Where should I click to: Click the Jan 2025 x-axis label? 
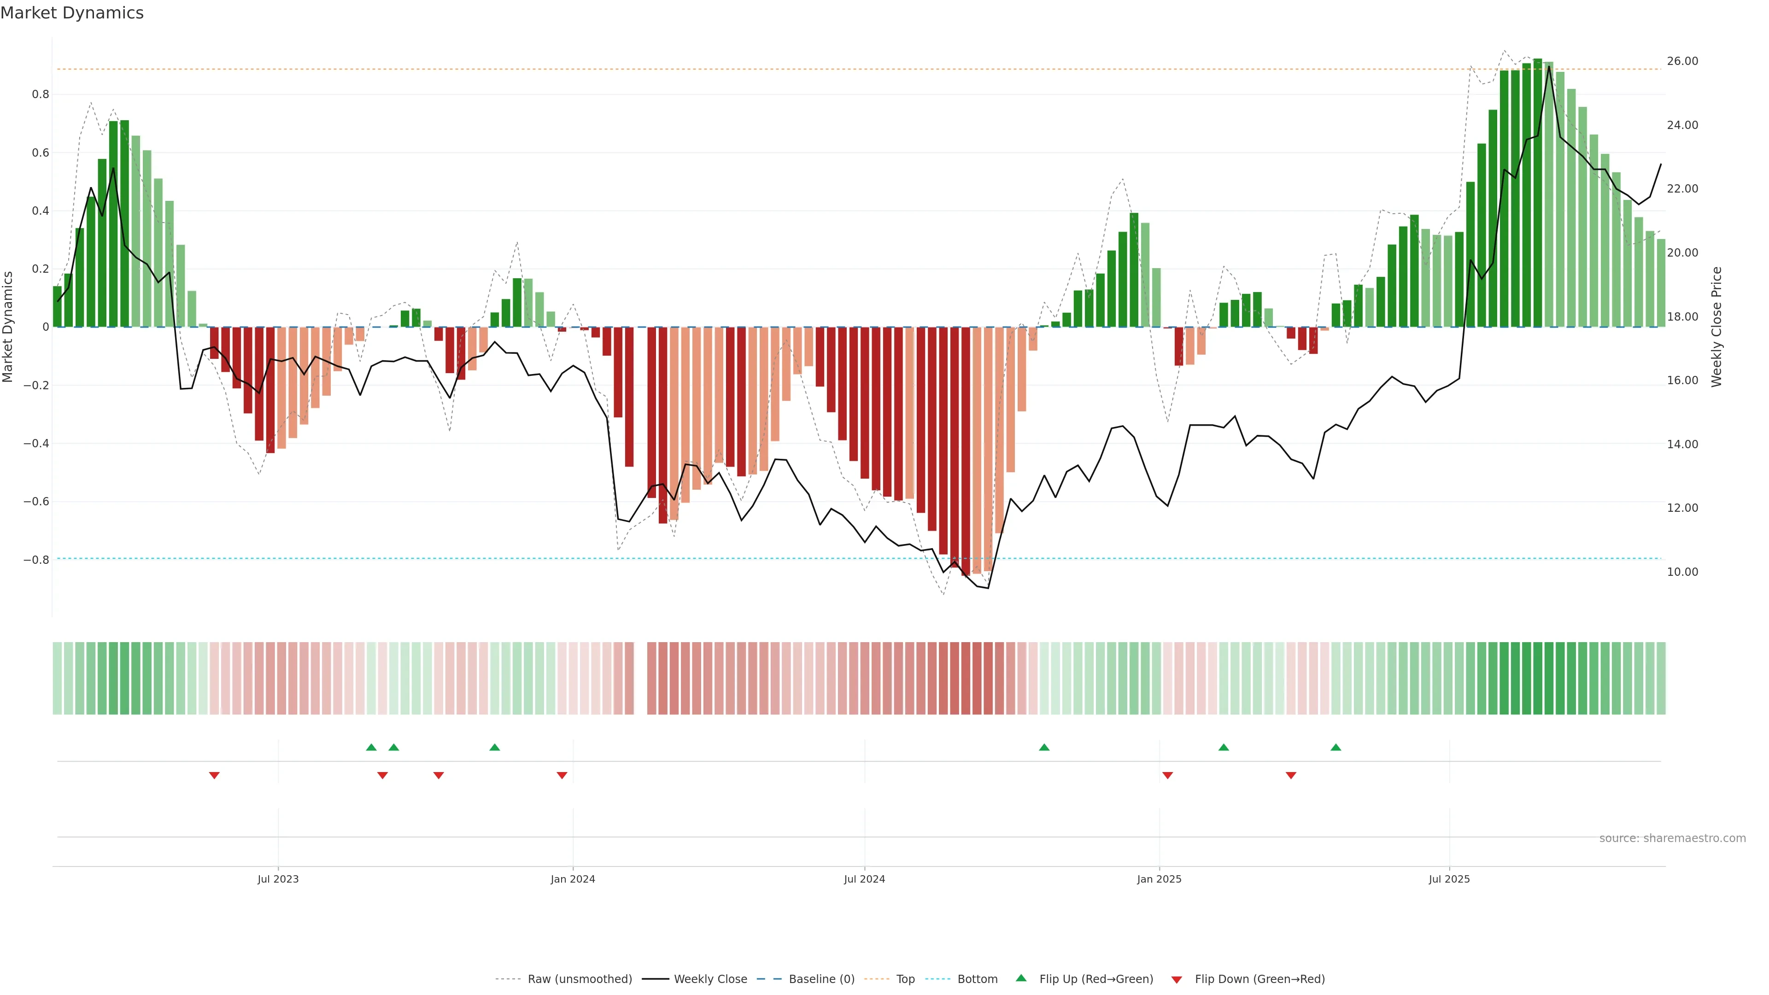click(1159, 879)
